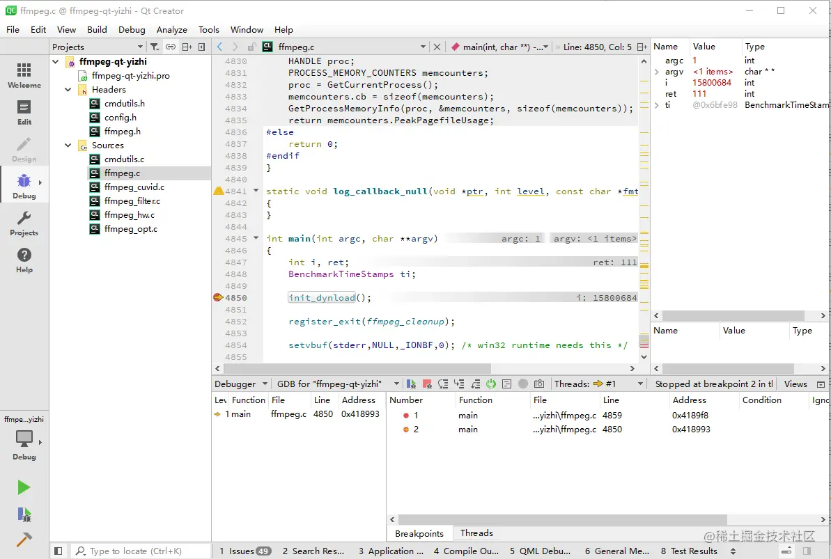Click the Step Over icon
Image resolution: width=831 pixels, height=559 pixels.
click(x=443, y=384)
